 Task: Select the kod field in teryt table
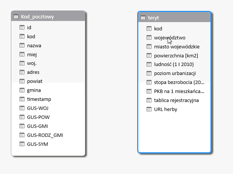point(158,28)
